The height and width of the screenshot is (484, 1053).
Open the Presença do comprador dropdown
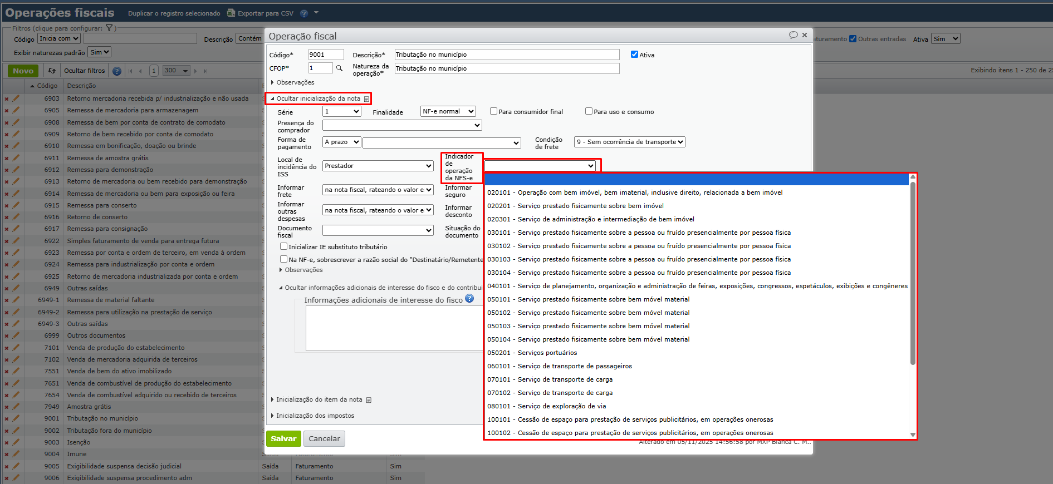(x=402, y=126)
